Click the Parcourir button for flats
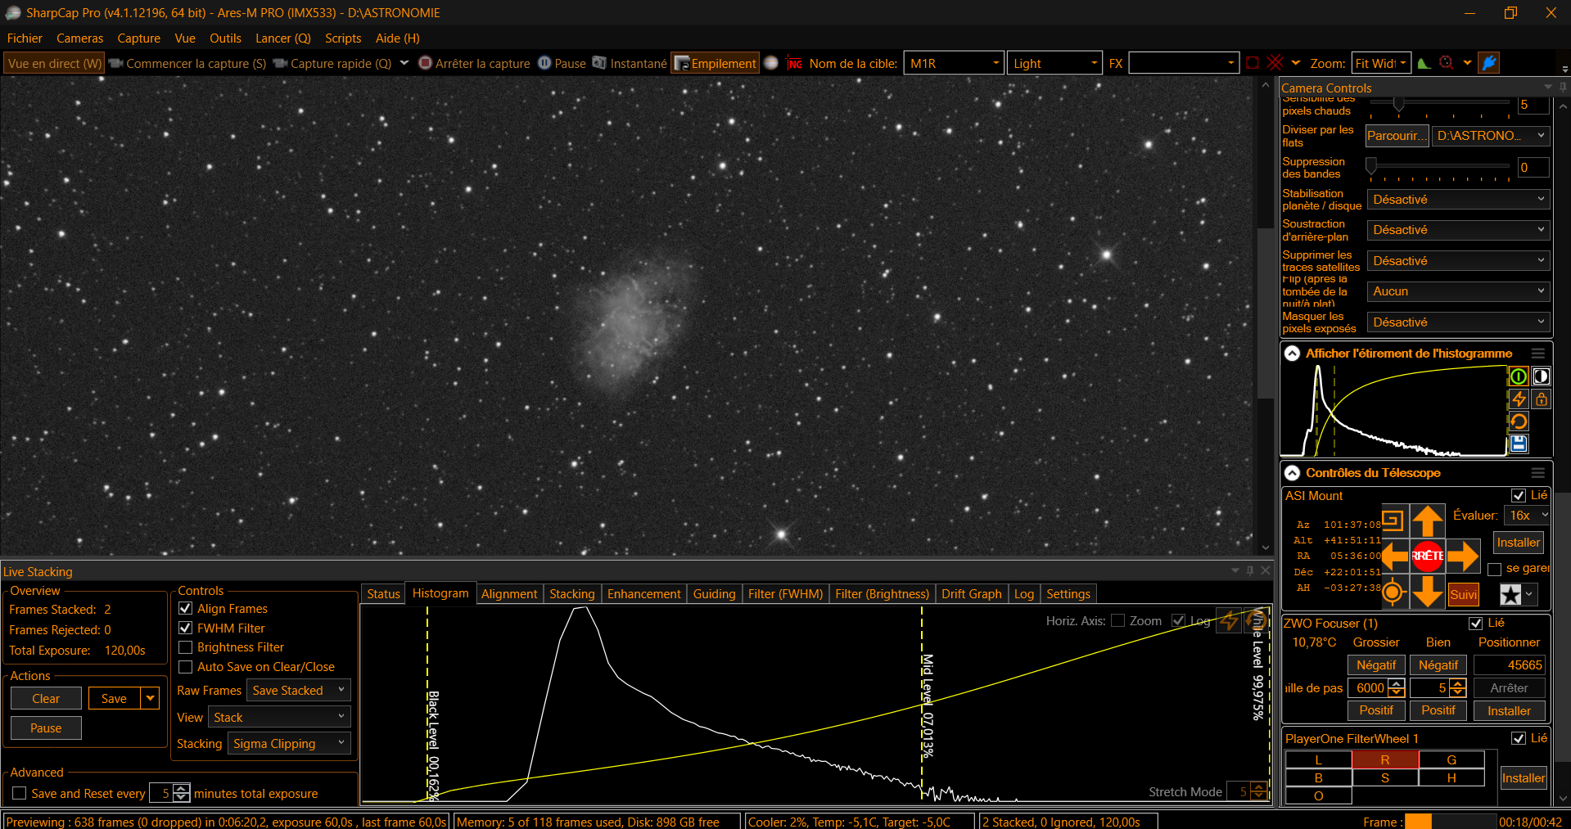 [1397, 136]
